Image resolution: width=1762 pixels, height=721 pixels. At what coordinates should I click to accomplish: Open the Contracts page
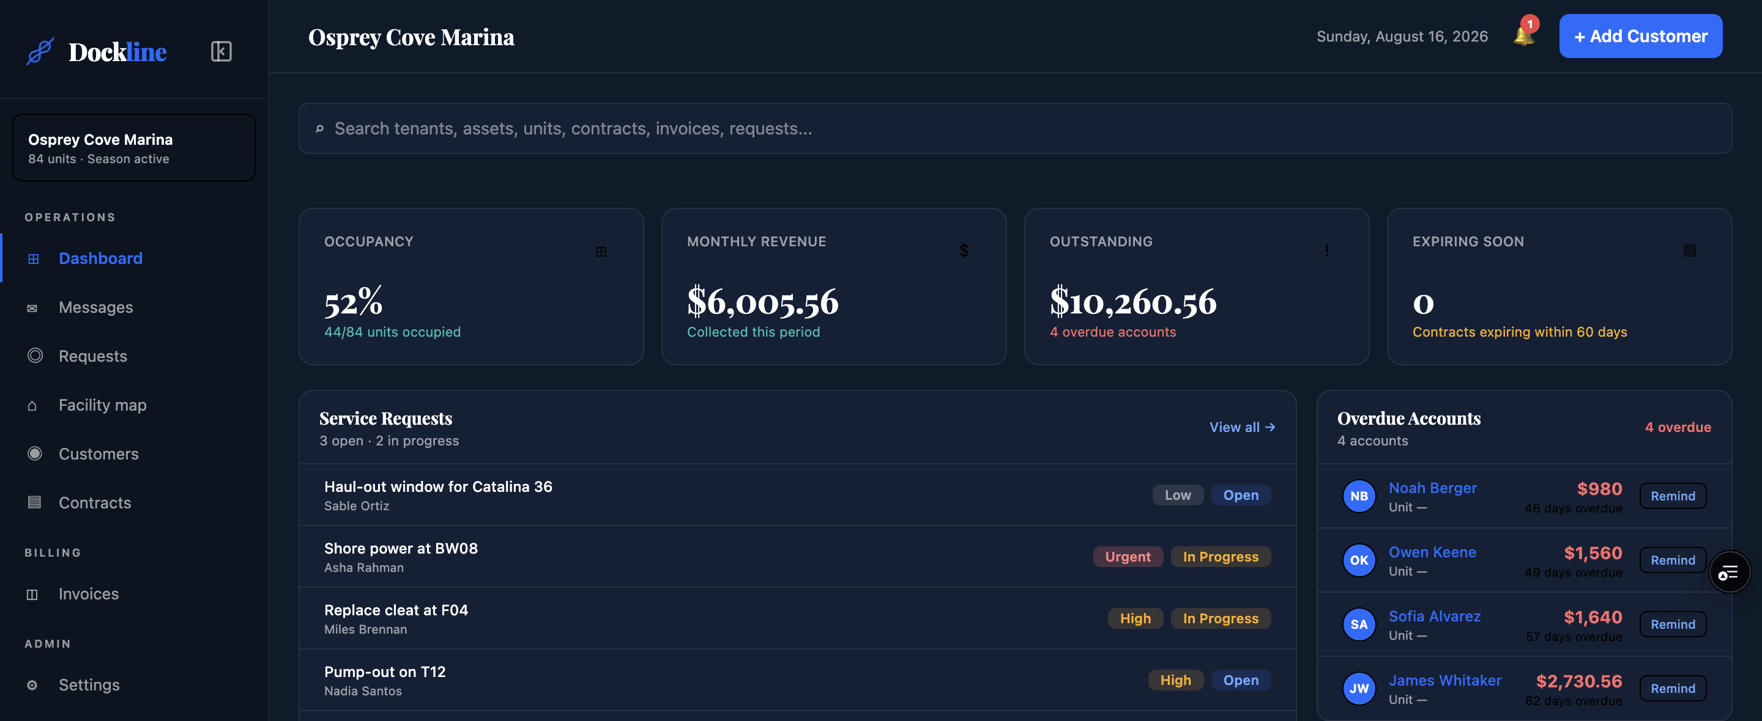(135, 503)
